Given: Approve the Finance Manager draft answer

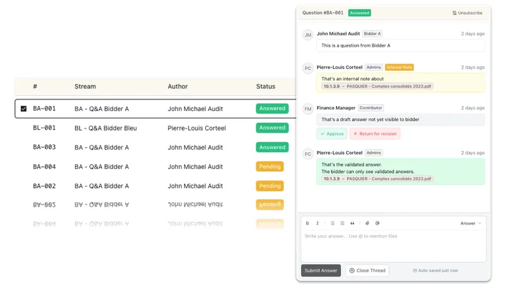Looking at the screenshot, I should point(332,134).
